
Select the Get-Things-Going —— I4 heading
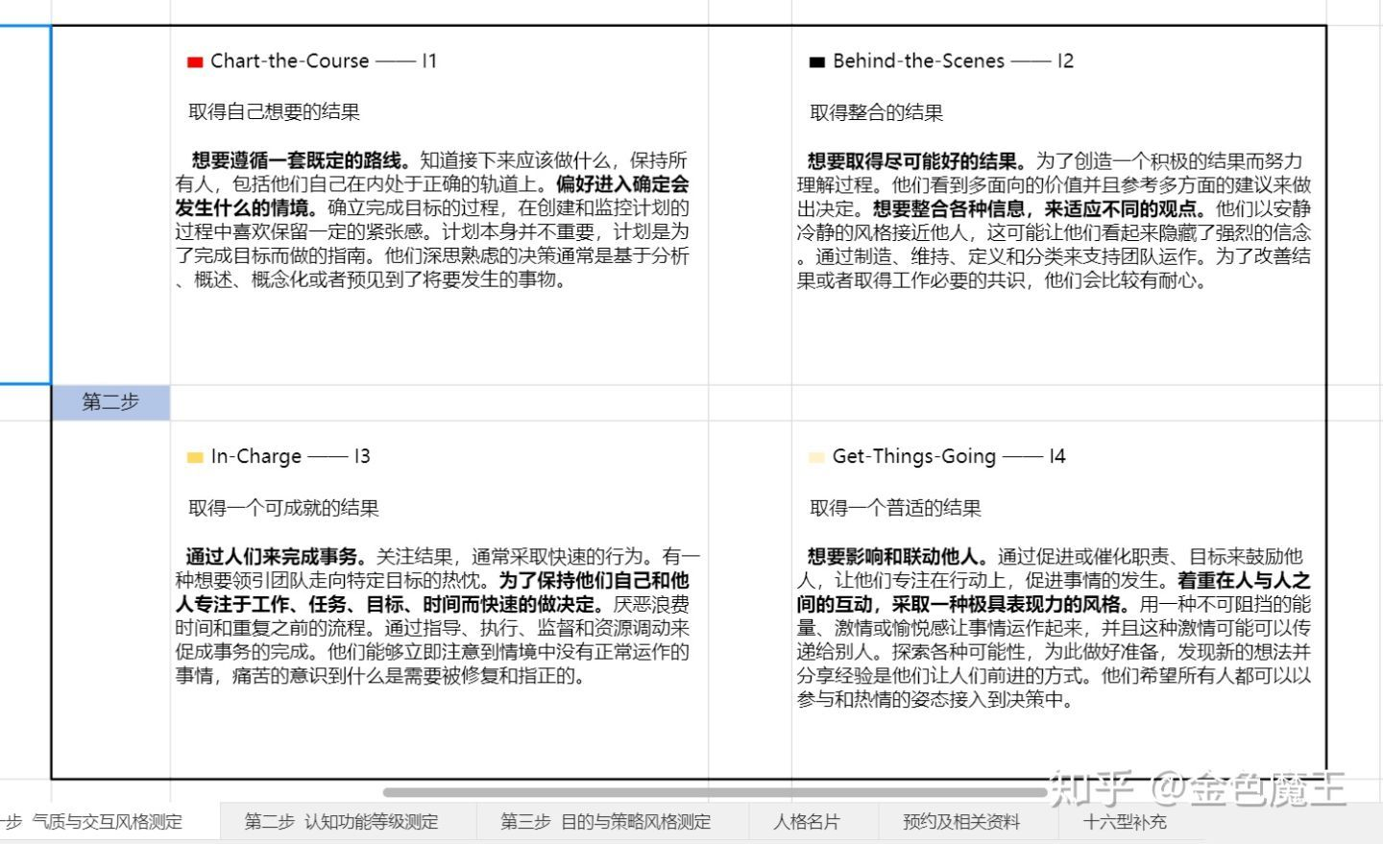coord(949,456)
